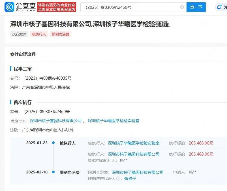
Task: Click the 首次执行 stage heading
Action: [x=23, y=102]
